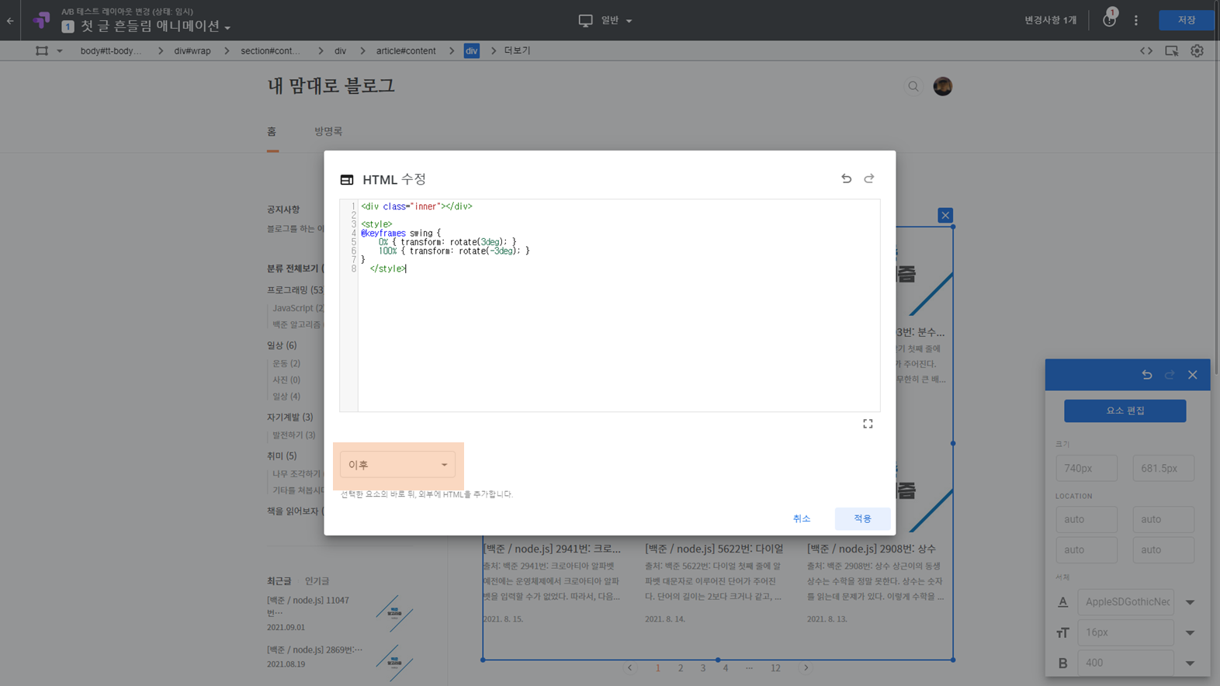Open the 일반 device type dropdown

[617, 21]
